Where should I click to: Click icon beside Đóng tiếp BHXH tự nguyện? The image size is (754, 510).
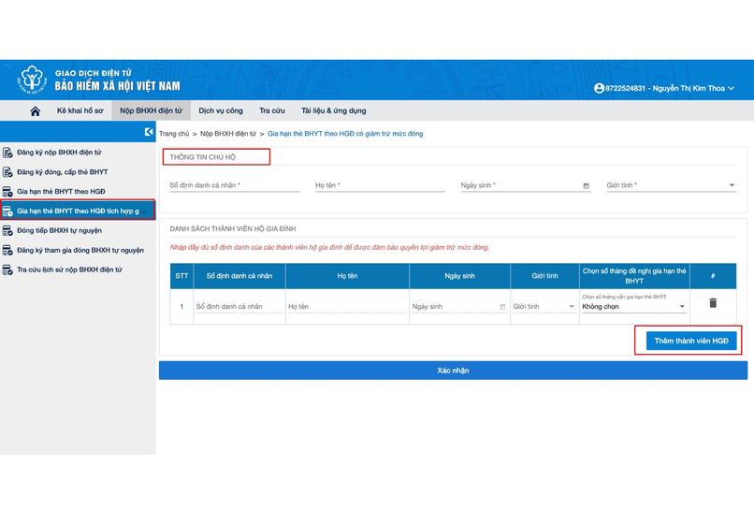7,230
